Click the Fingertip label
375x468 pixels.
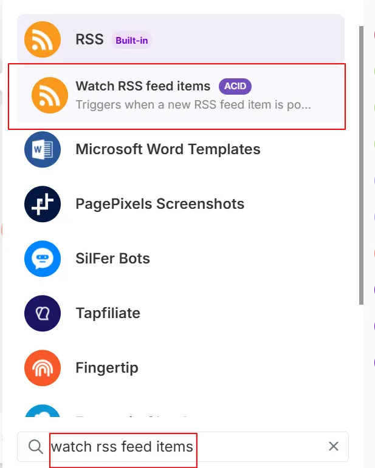107,368
